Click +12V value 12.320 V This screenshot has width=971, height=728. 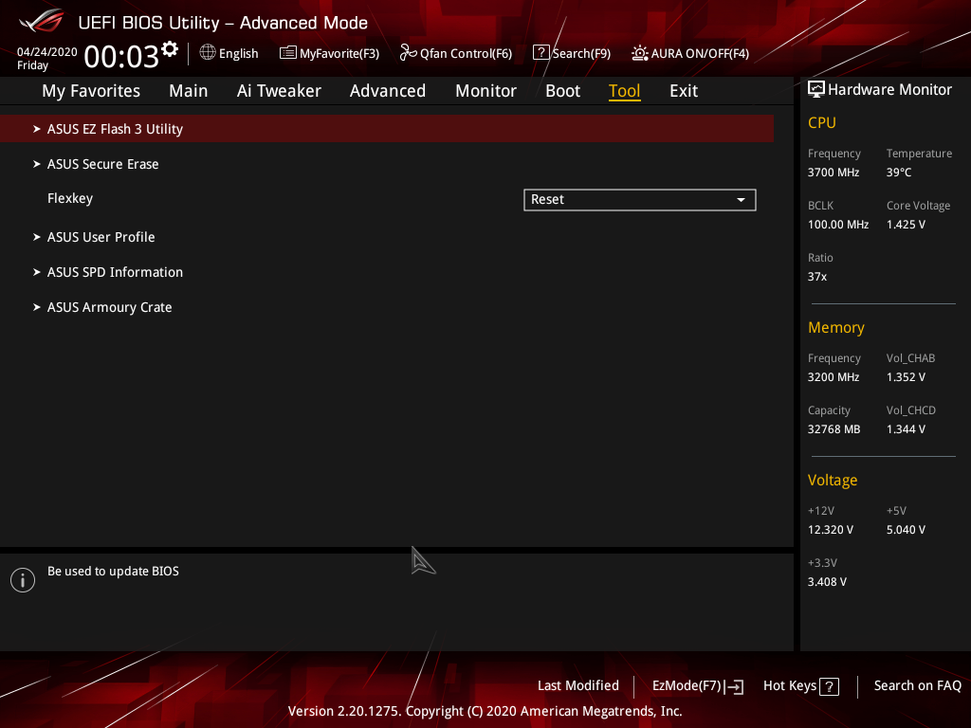[x=831, y=530]
